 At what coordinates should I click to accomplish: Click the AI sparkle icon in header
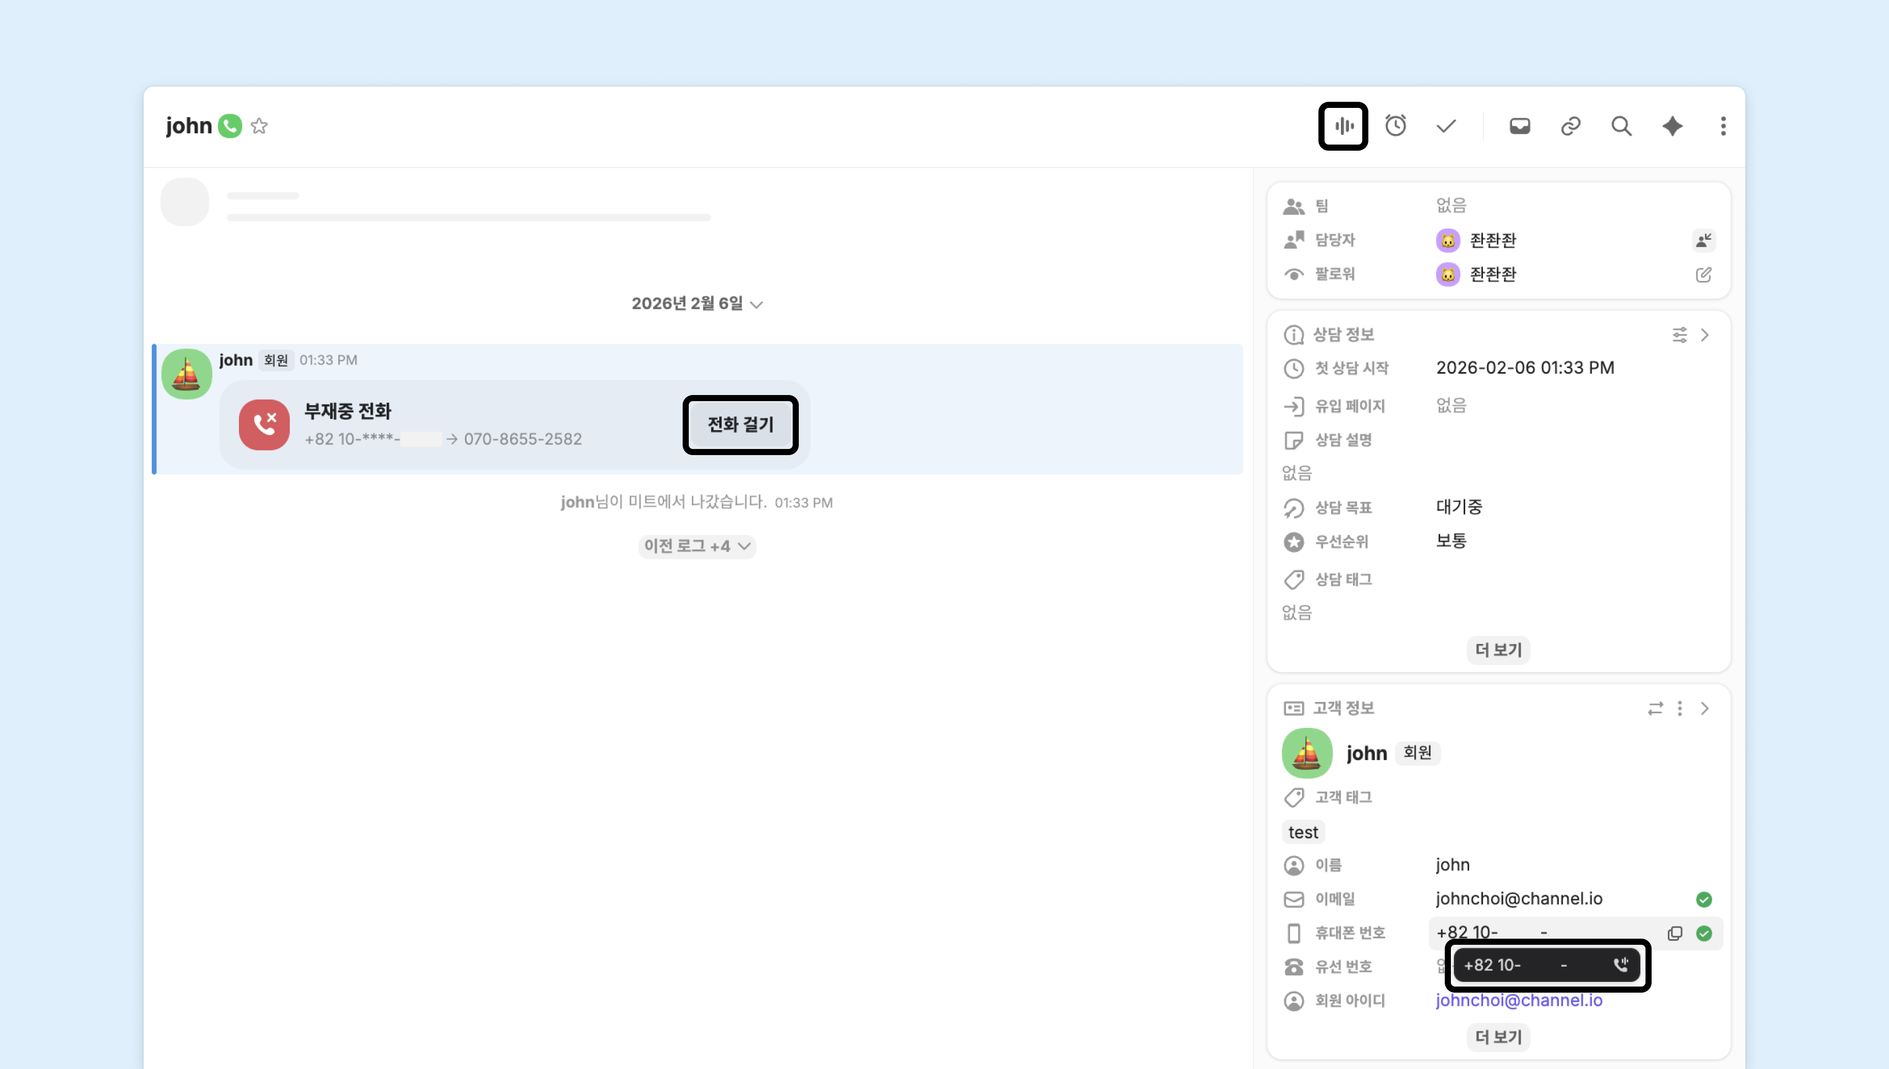click(1672, 126)
